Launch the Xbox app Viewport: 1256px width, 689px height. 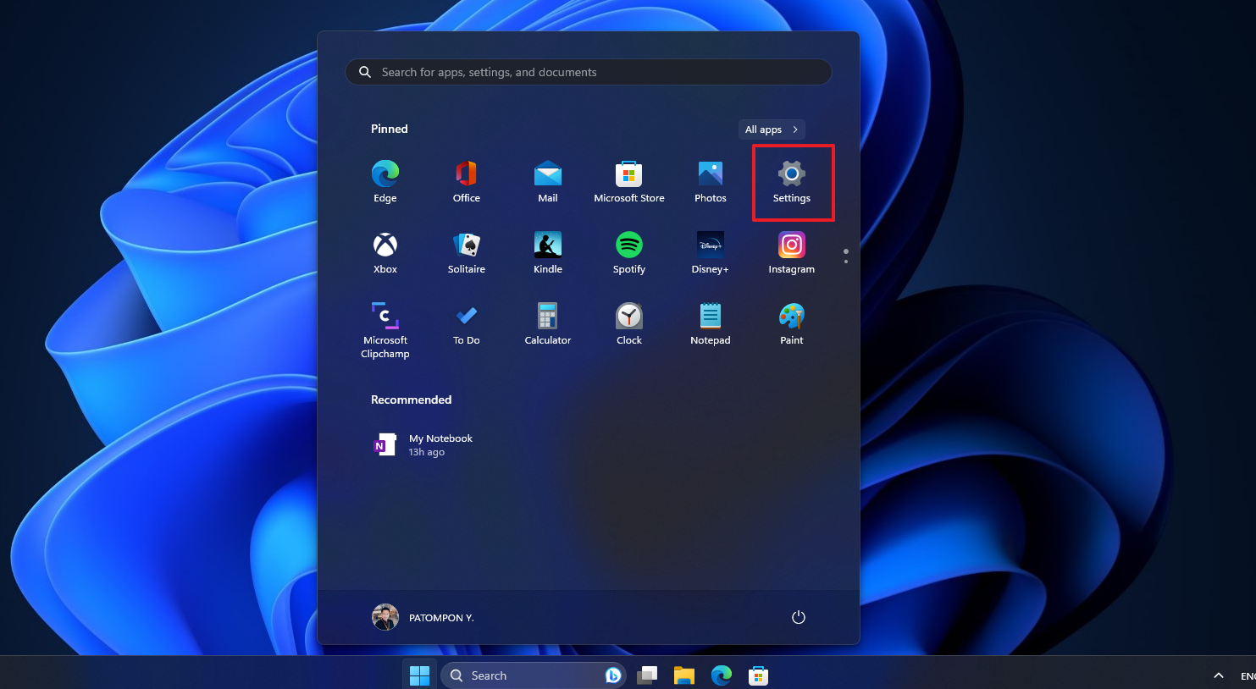(x=385, y=252)
